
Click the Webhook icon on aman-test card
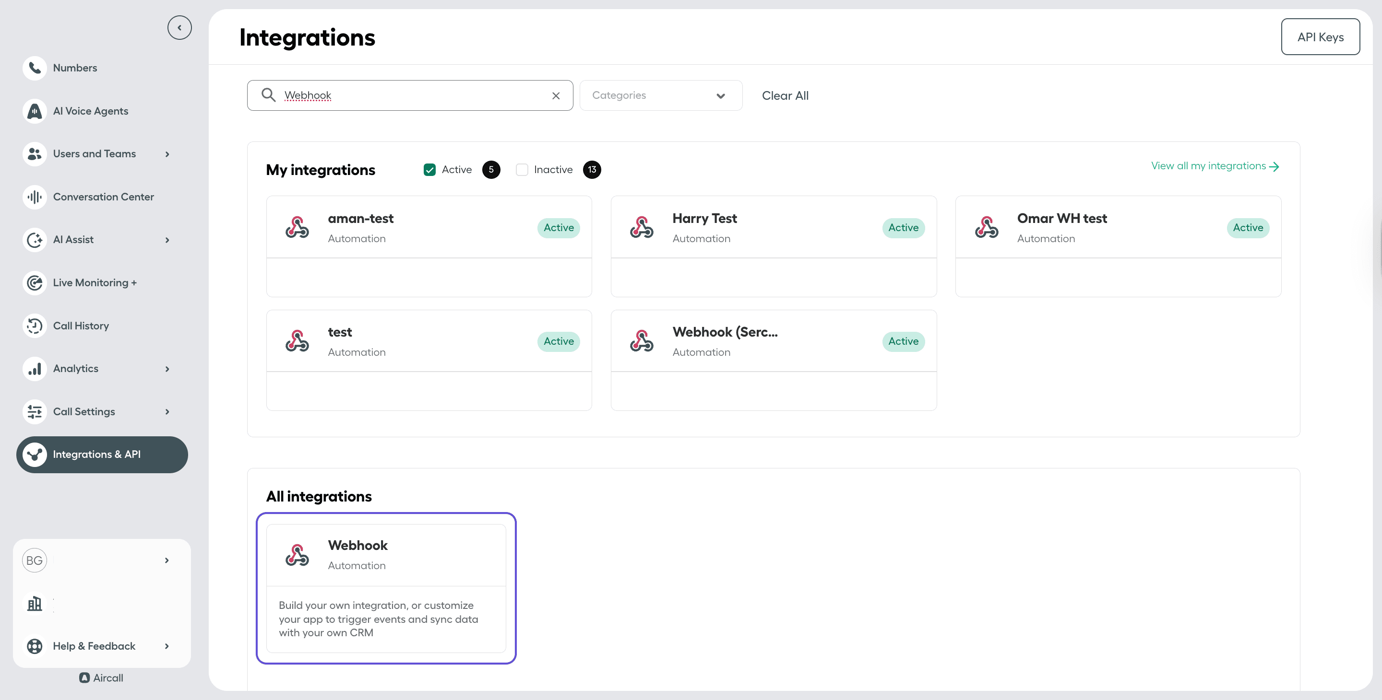click(298, 227)
